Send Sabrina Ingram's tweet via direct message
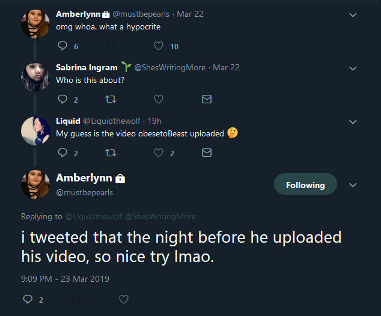 coord(207,99)
